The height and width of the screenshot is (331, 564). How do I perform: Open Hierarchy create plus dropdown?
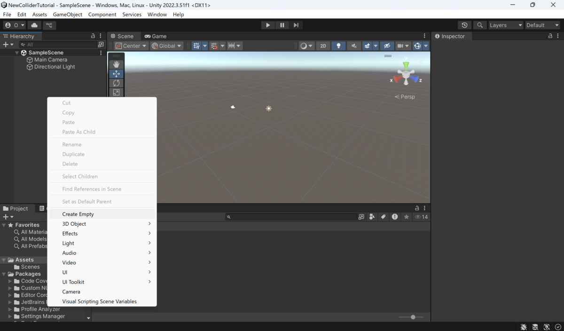tap(8, 45)
